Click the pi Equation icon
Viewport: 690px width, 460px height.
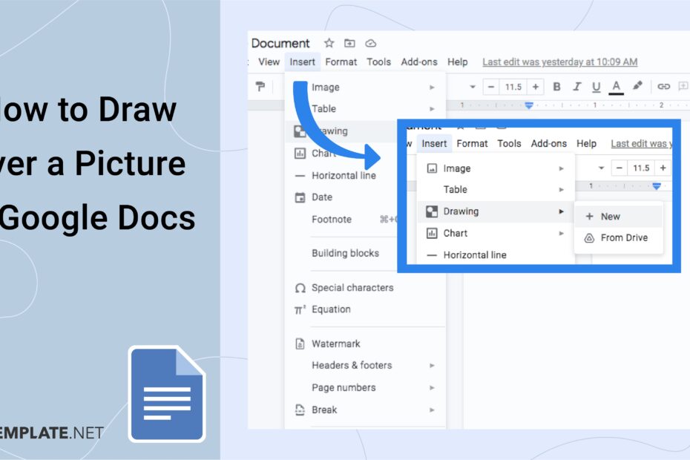tap(300, 310)
